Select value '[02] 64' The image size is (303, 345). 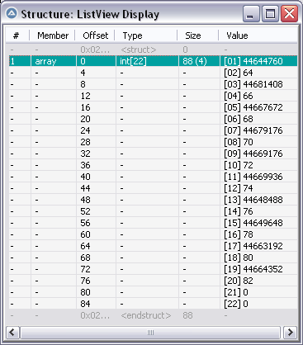point(239,73)
